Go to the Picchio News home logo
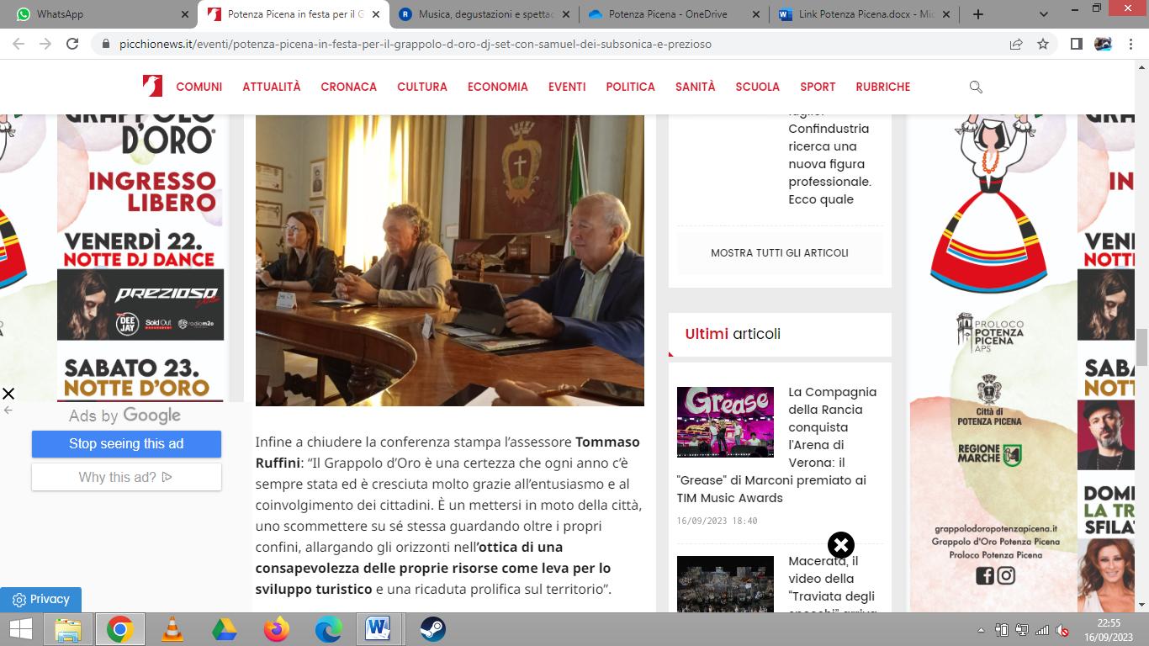 (152, 86)
